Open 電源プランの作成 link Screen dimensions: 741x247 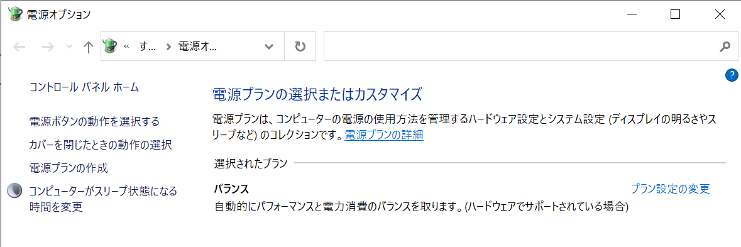click(x=69, y=168)
